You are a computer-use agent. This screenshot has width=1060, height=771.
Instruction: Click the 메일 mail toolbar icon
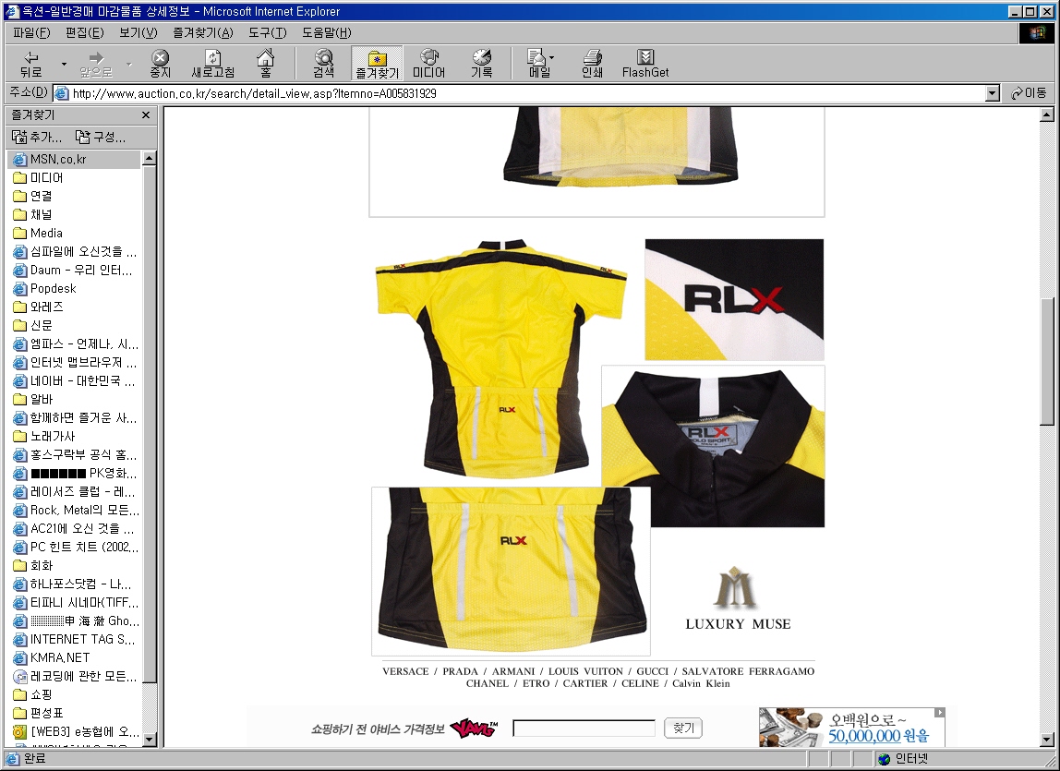point(538,65)
